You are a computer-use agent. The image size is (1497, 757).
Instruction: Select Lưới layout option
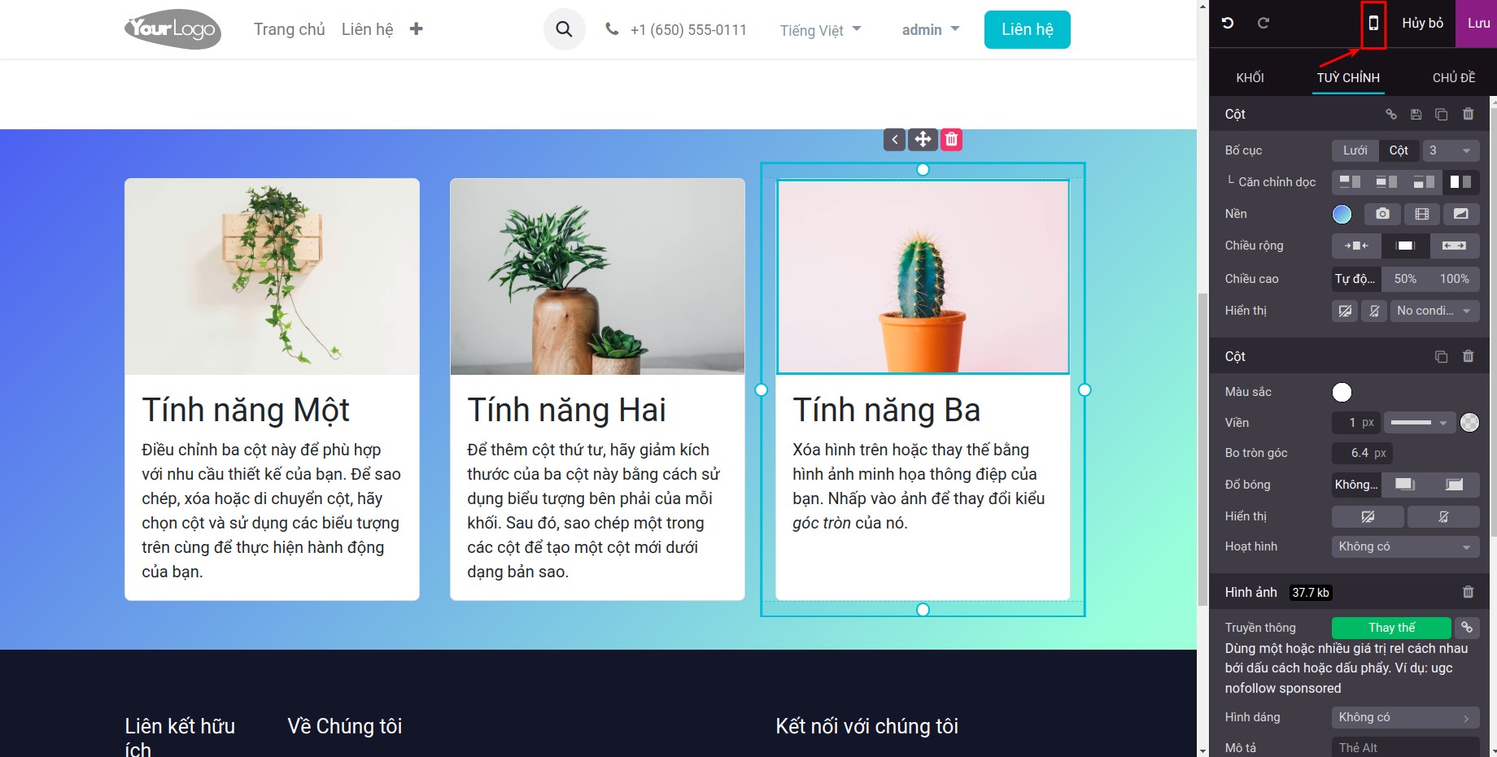[x=1355, y=150]
